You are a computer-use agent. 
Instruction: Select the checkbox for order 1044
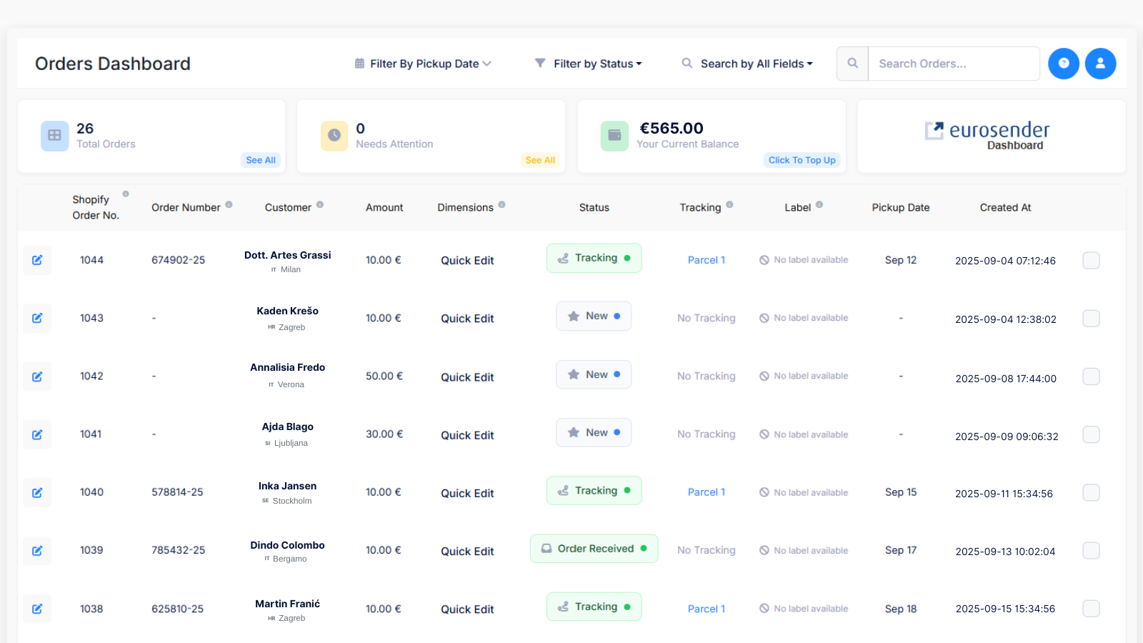pyautogui.click(x=1091, y=260)
